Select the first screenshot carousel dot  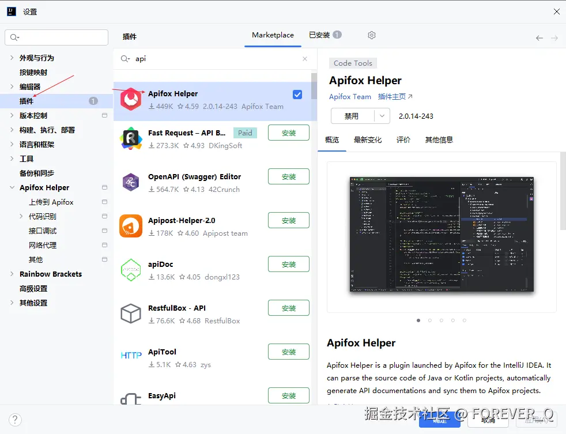pyautogui.click(x=418, y=320)
